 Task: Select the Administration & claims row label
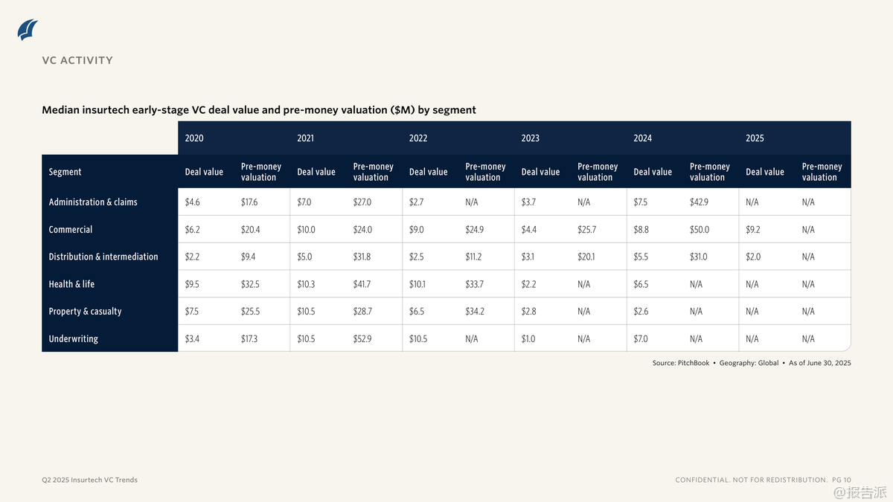[93, 202]
